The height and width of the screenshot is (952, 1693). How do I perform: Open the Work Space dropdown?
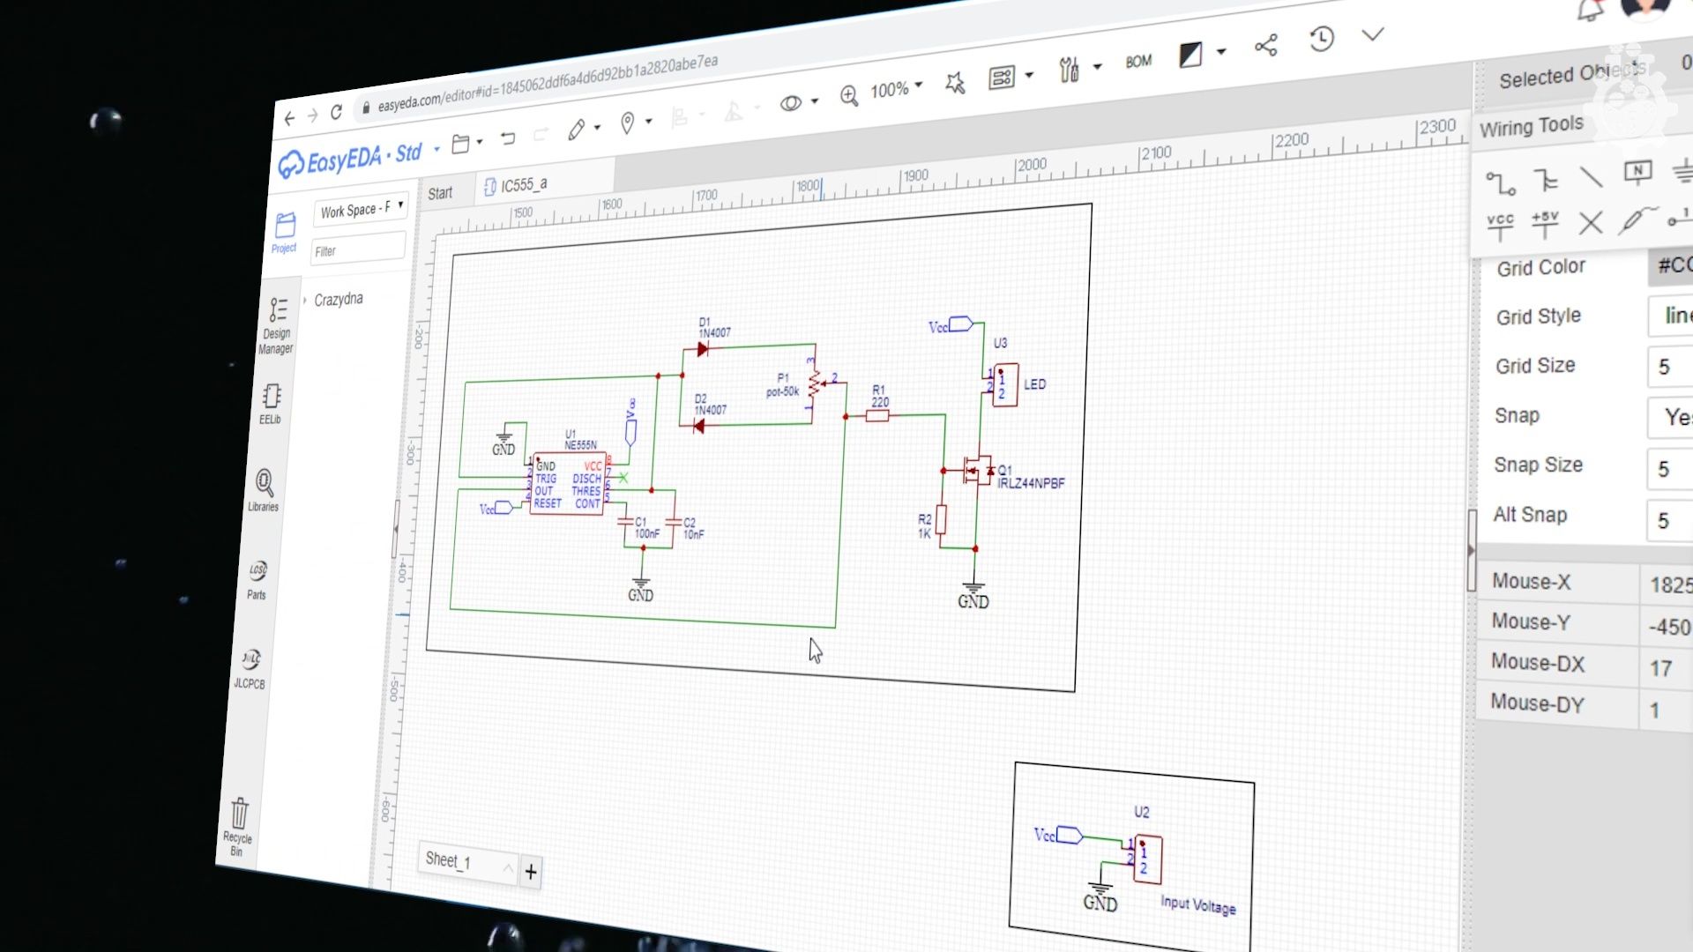point(360,207)
